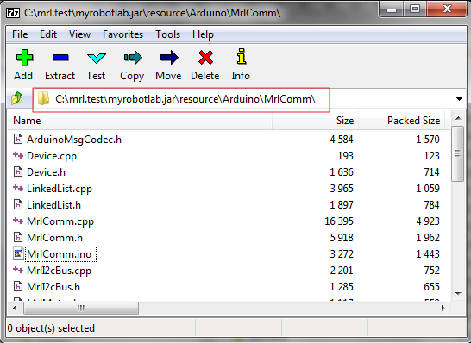Select the MrlComm.h file name
The image size is (471, 343).
[54, 238]
